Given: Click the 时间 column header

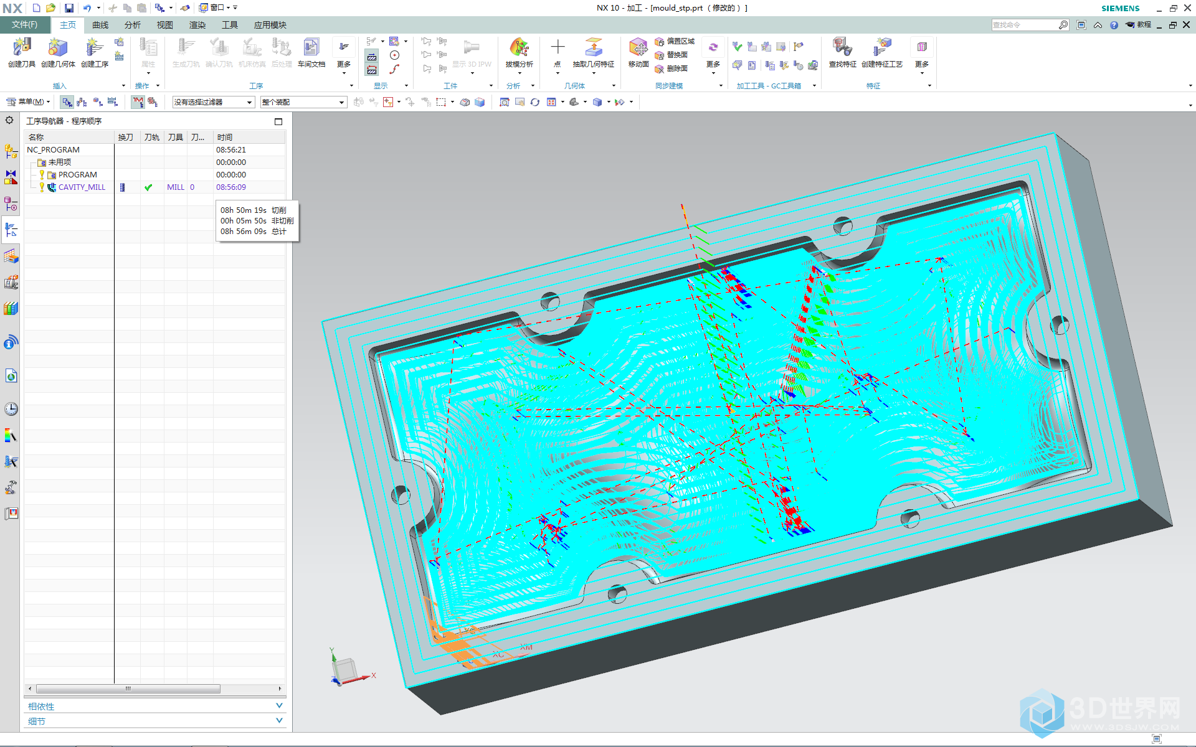Looking at the screenshot, I should [x=249, y=137].
